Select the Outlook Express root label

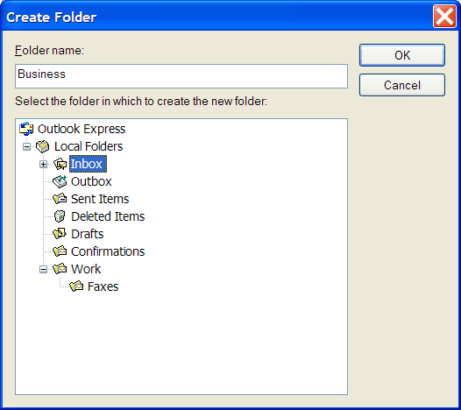82,129
